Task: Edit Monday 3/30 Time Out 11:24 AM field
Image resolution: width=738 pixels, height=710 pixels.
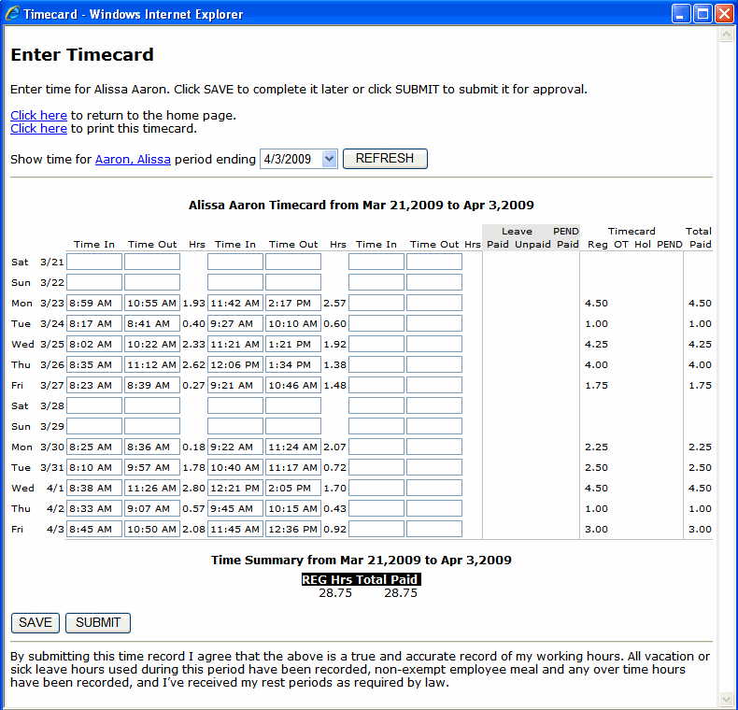Action: tap(293, 447)
